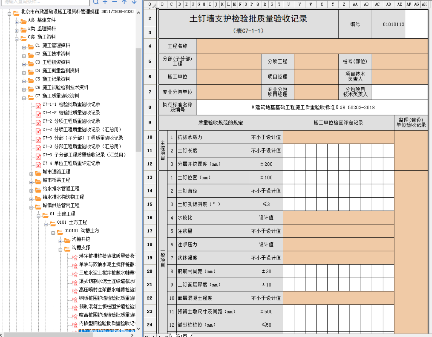Select column header U

(288, 4)
